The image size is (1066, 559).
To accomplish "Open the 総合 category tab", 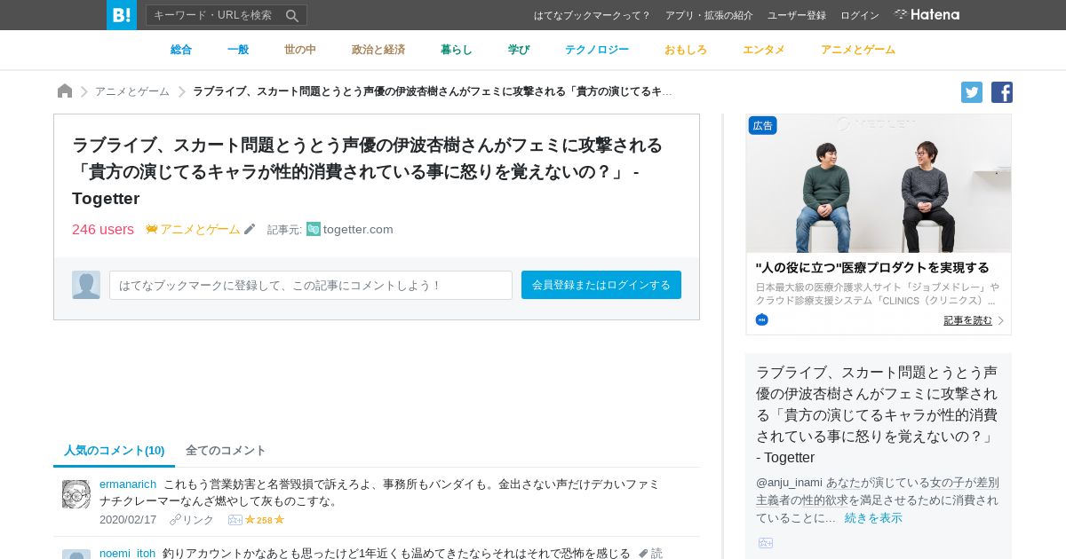I will [x=181, y=50].
